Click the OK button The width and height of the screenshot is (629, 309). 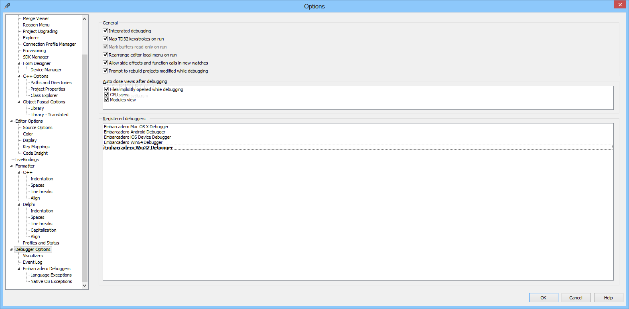(x=544, y=298)
